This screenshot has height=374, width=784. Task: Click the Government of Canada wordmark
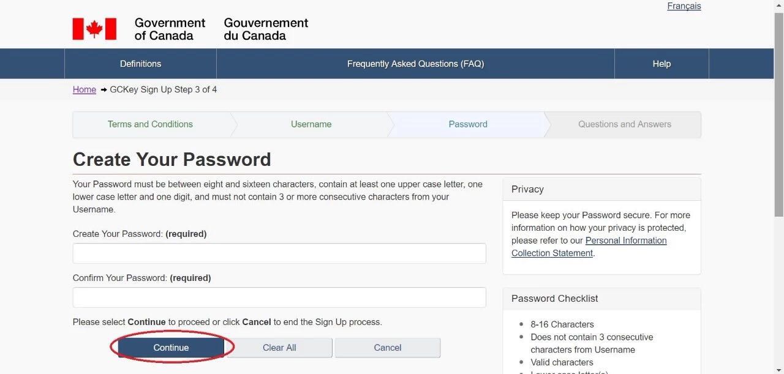170,29
